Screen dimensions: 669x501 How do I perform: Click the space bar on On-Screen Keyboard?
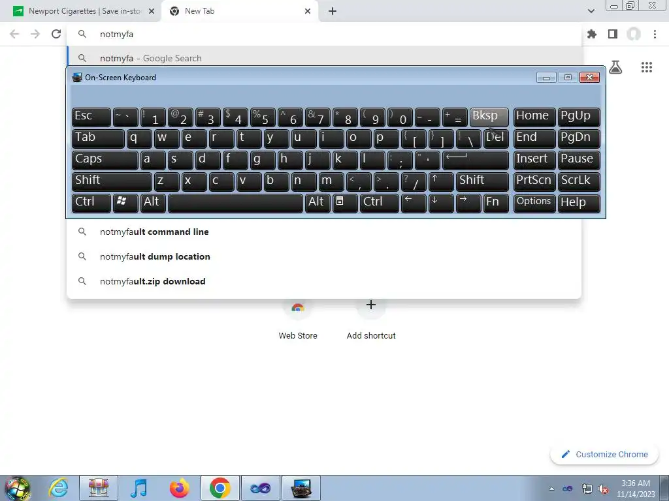[235, 203]
